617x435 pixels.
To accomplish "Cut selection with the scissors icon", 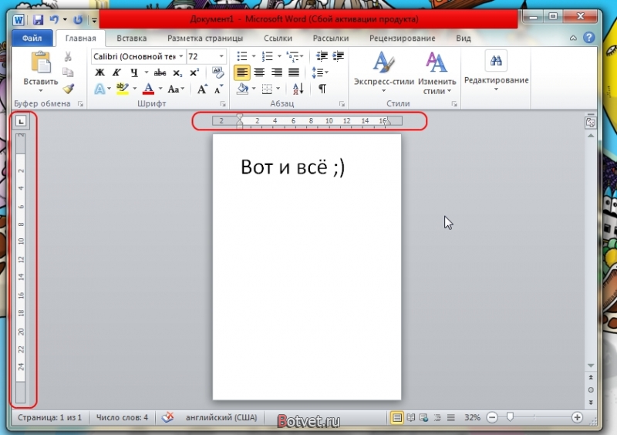I will (x=68, y=56).
